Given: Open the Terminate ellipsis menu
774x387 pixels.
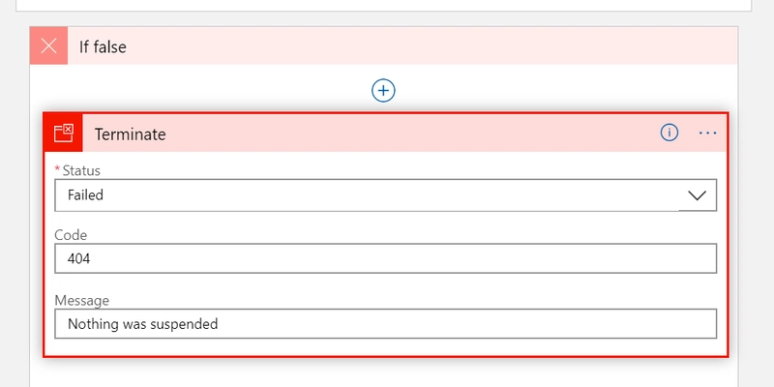Looking at the screenshot, I should 707,134.
